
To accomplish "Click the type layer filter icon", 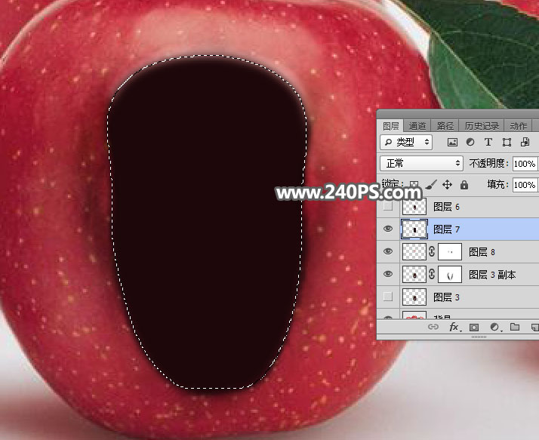I will 488,142.
